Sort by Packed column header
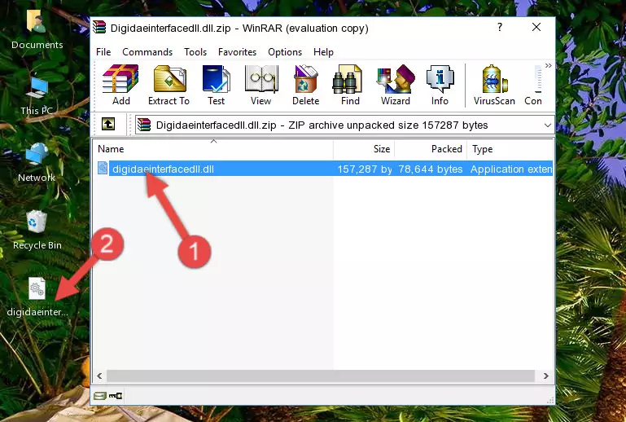Viewport: 626px width, 422px height. [x=431, y=149]
